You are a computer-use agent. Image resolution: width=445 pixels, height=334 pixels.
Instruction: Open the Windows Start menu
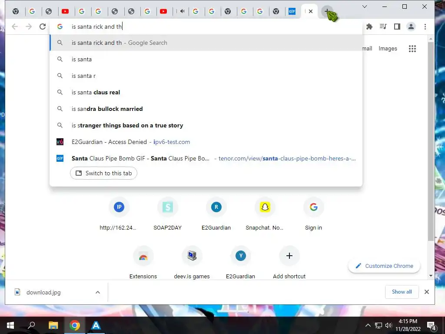point(10,325)
